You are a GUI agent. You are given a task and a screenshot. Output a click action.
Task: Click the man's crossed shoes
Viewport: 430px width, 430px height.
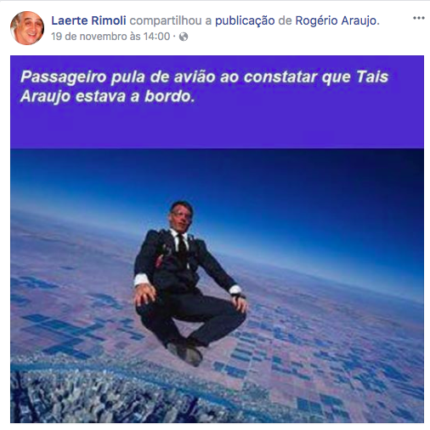point(184,352)
